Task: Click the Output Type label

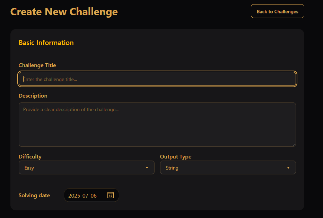Action: 175,157
